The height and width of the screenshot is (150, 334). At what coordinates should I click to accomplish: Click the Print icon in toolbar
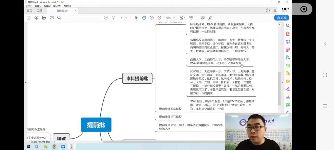point(44,18)
